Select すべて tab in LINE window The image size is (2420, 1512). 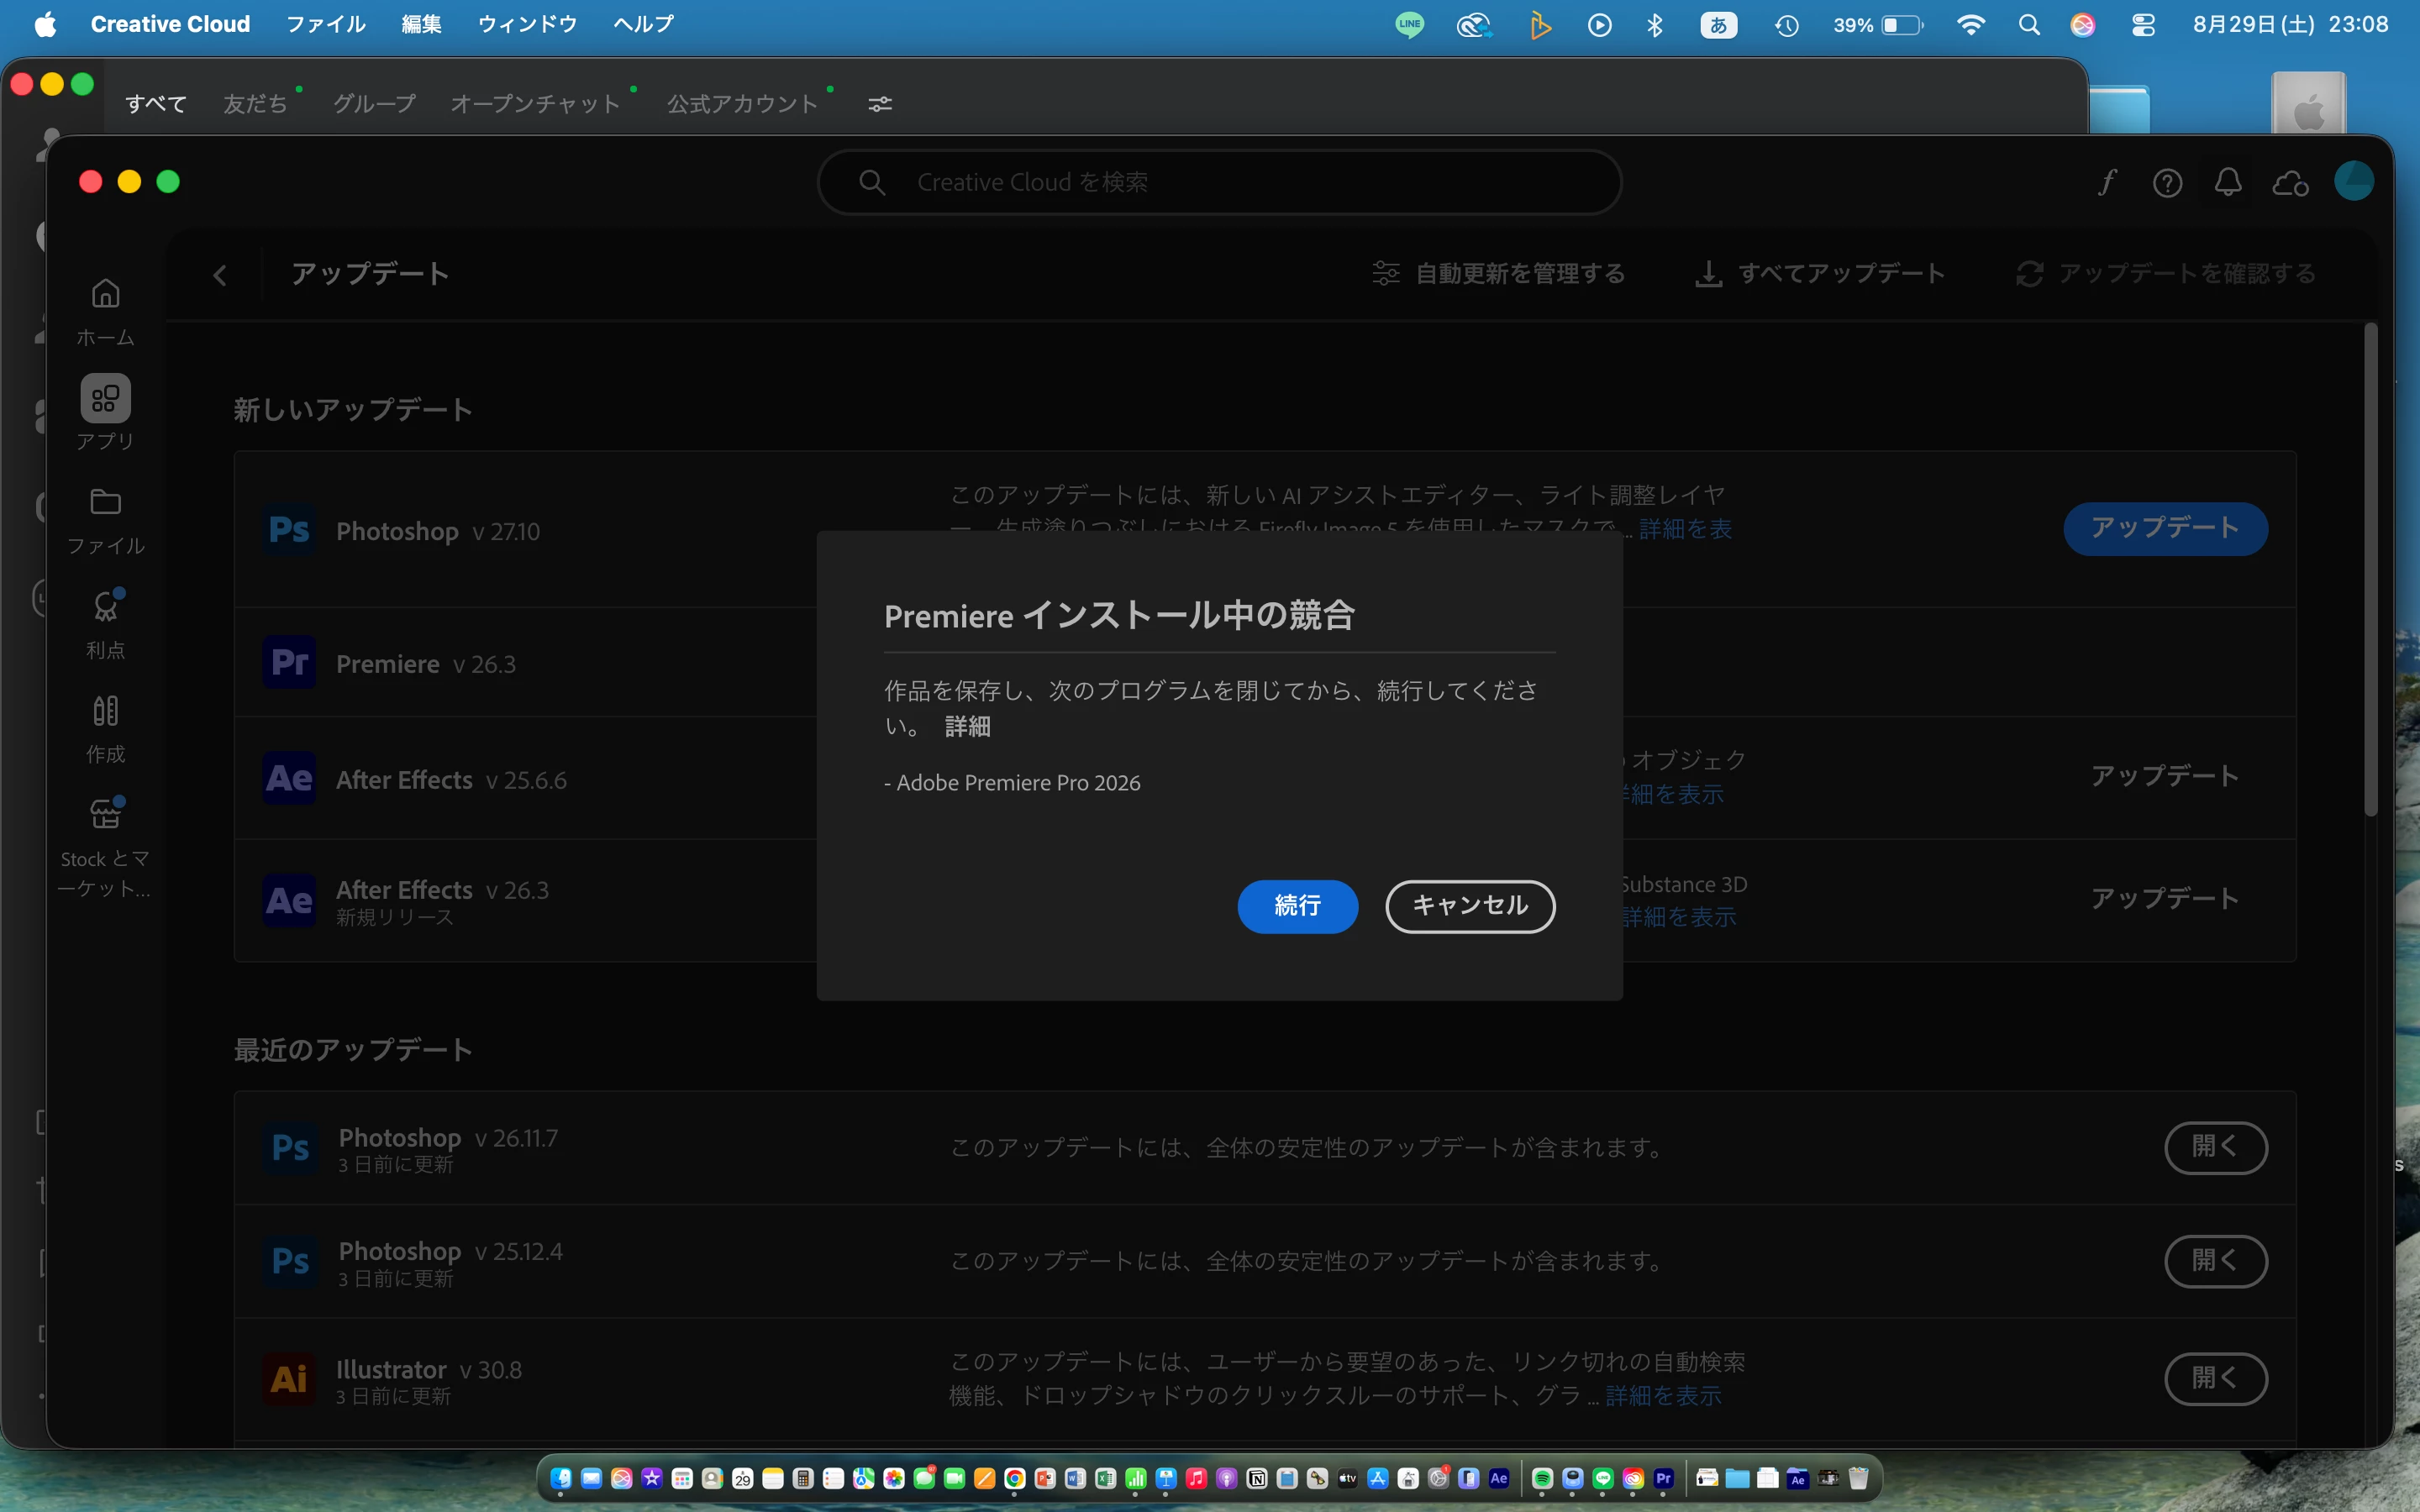coord(156,104)
